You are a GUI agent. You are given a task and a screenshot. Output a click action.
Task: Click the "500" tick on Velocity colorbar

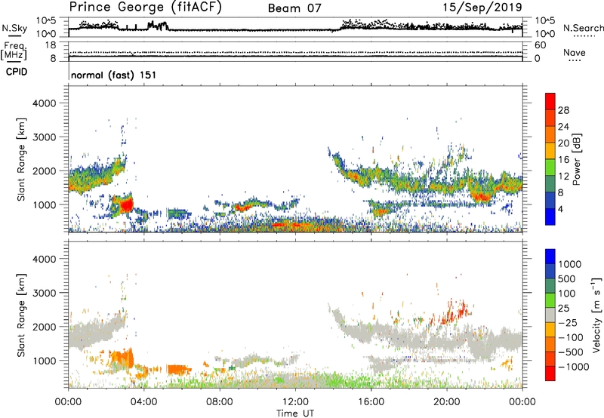coord(569,278)
